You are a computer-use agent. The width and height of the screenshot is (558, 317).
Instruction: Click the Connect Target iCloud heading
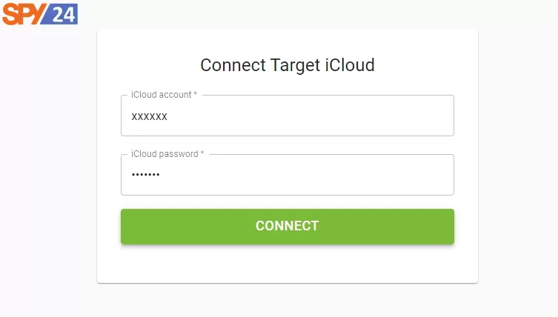288,65
